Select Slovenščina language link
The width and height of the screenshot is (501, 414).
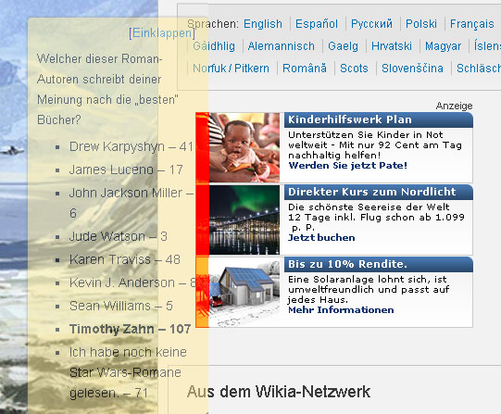[x=412, y=69]
